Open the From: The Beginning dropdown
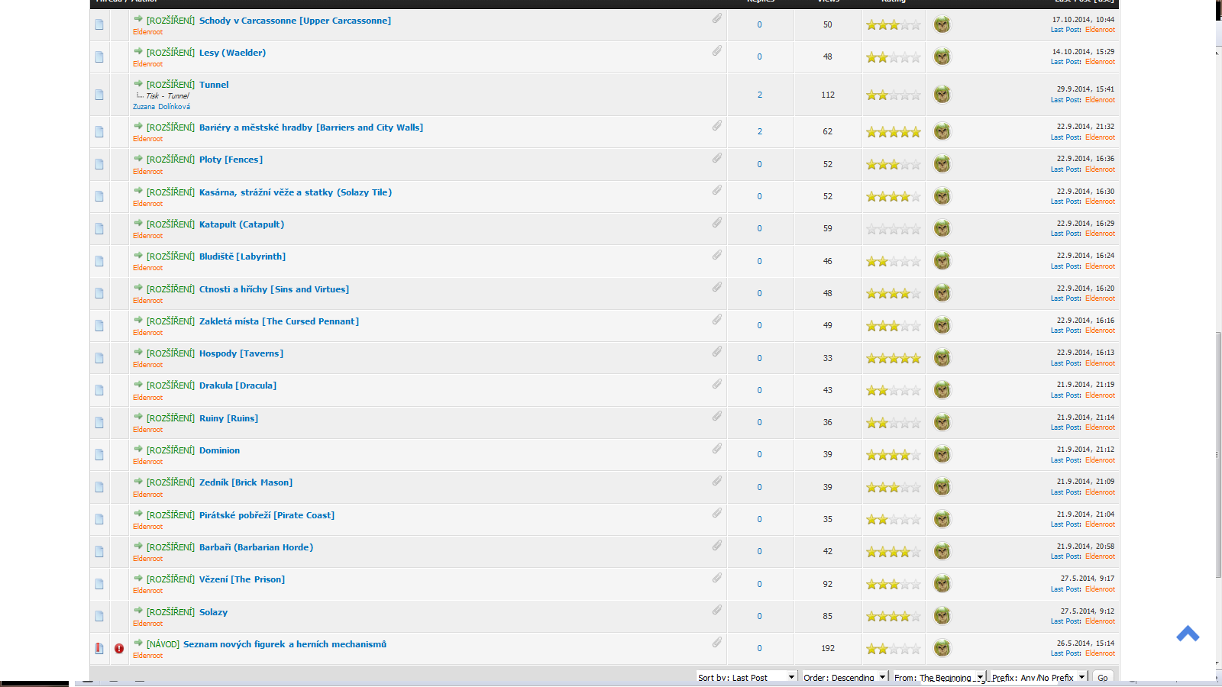The image size is (1222, 687). 939,677
